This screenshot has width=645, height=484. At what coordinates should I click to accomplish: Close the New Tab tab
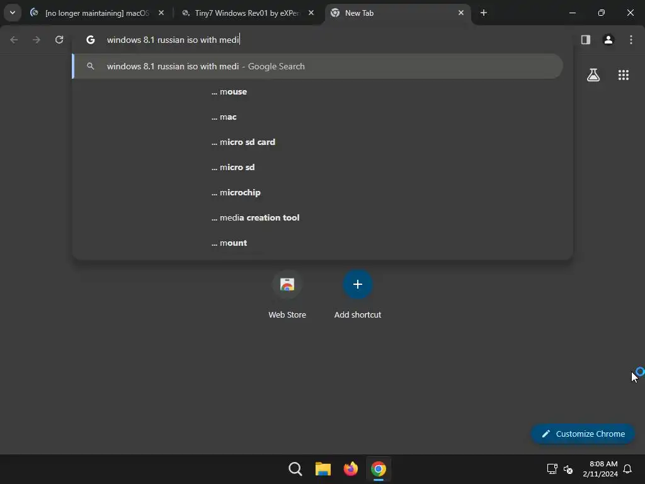click(460, 13)
